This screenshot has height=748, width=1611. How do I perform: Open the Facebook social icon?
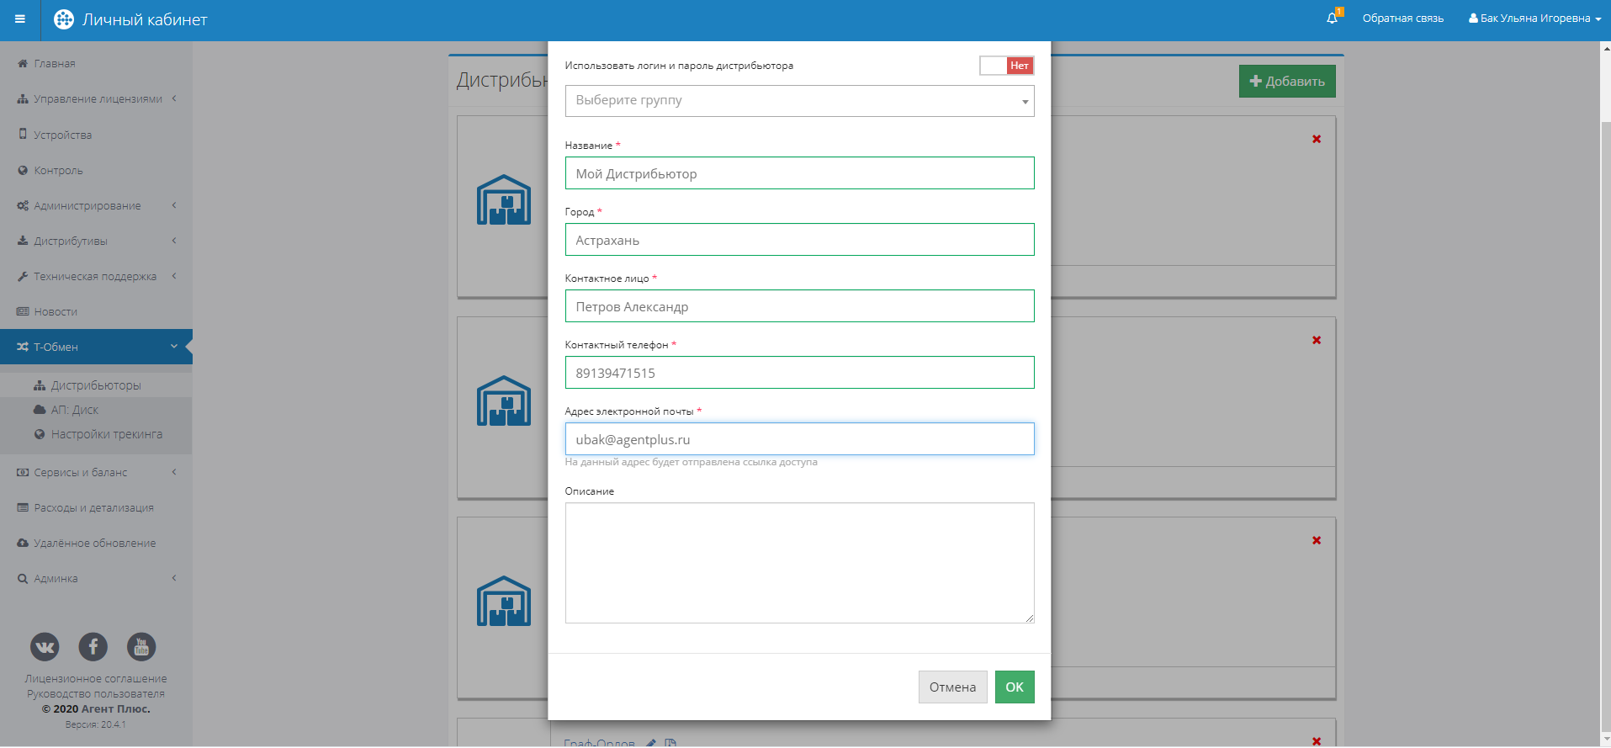coord(93,646)
